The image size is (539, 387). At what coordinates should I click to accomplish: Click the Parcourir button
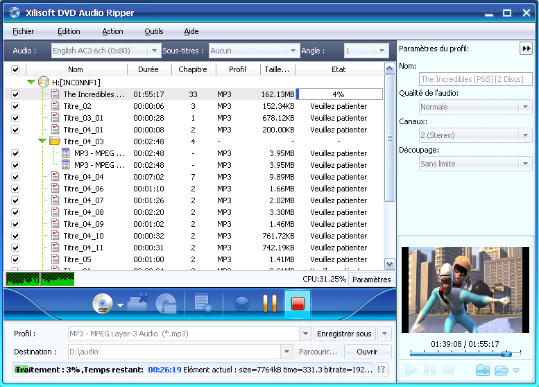pyautogui.click(x=318, y=352)
